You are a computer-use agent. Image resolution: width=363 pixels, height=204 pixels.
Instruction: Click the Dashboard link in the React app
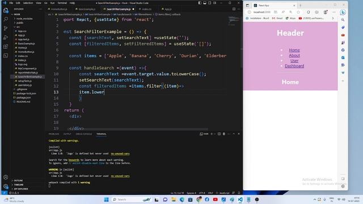(x=294, y=66)
